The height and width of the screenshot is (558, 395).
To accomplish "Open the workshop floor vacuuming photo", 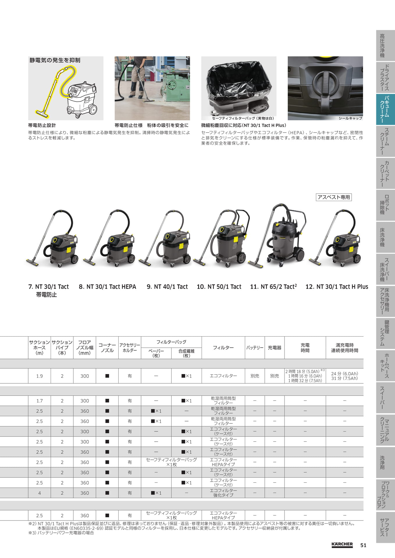I will 152,88.
